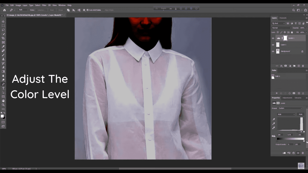Hide Layer 1 visibility eye
This screenshot has width=308, height=173.
[273, 45]
